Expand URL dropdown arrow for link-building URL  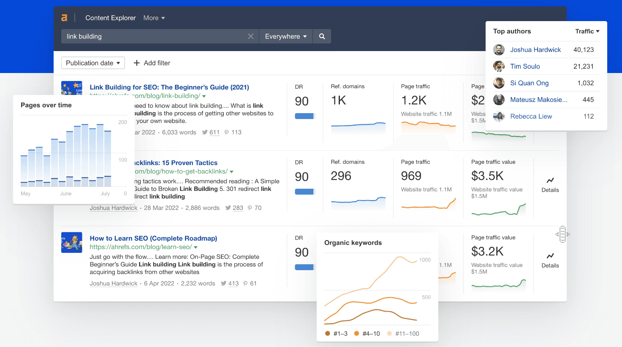tap(204, 96)
